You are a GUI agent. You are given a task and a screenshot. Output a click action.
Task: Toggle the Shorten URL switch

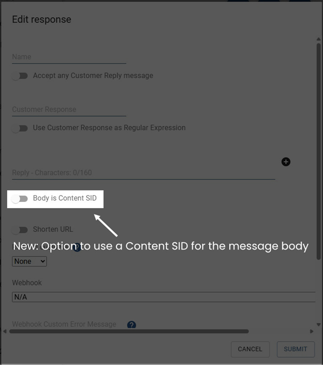[x=20, y=230]
